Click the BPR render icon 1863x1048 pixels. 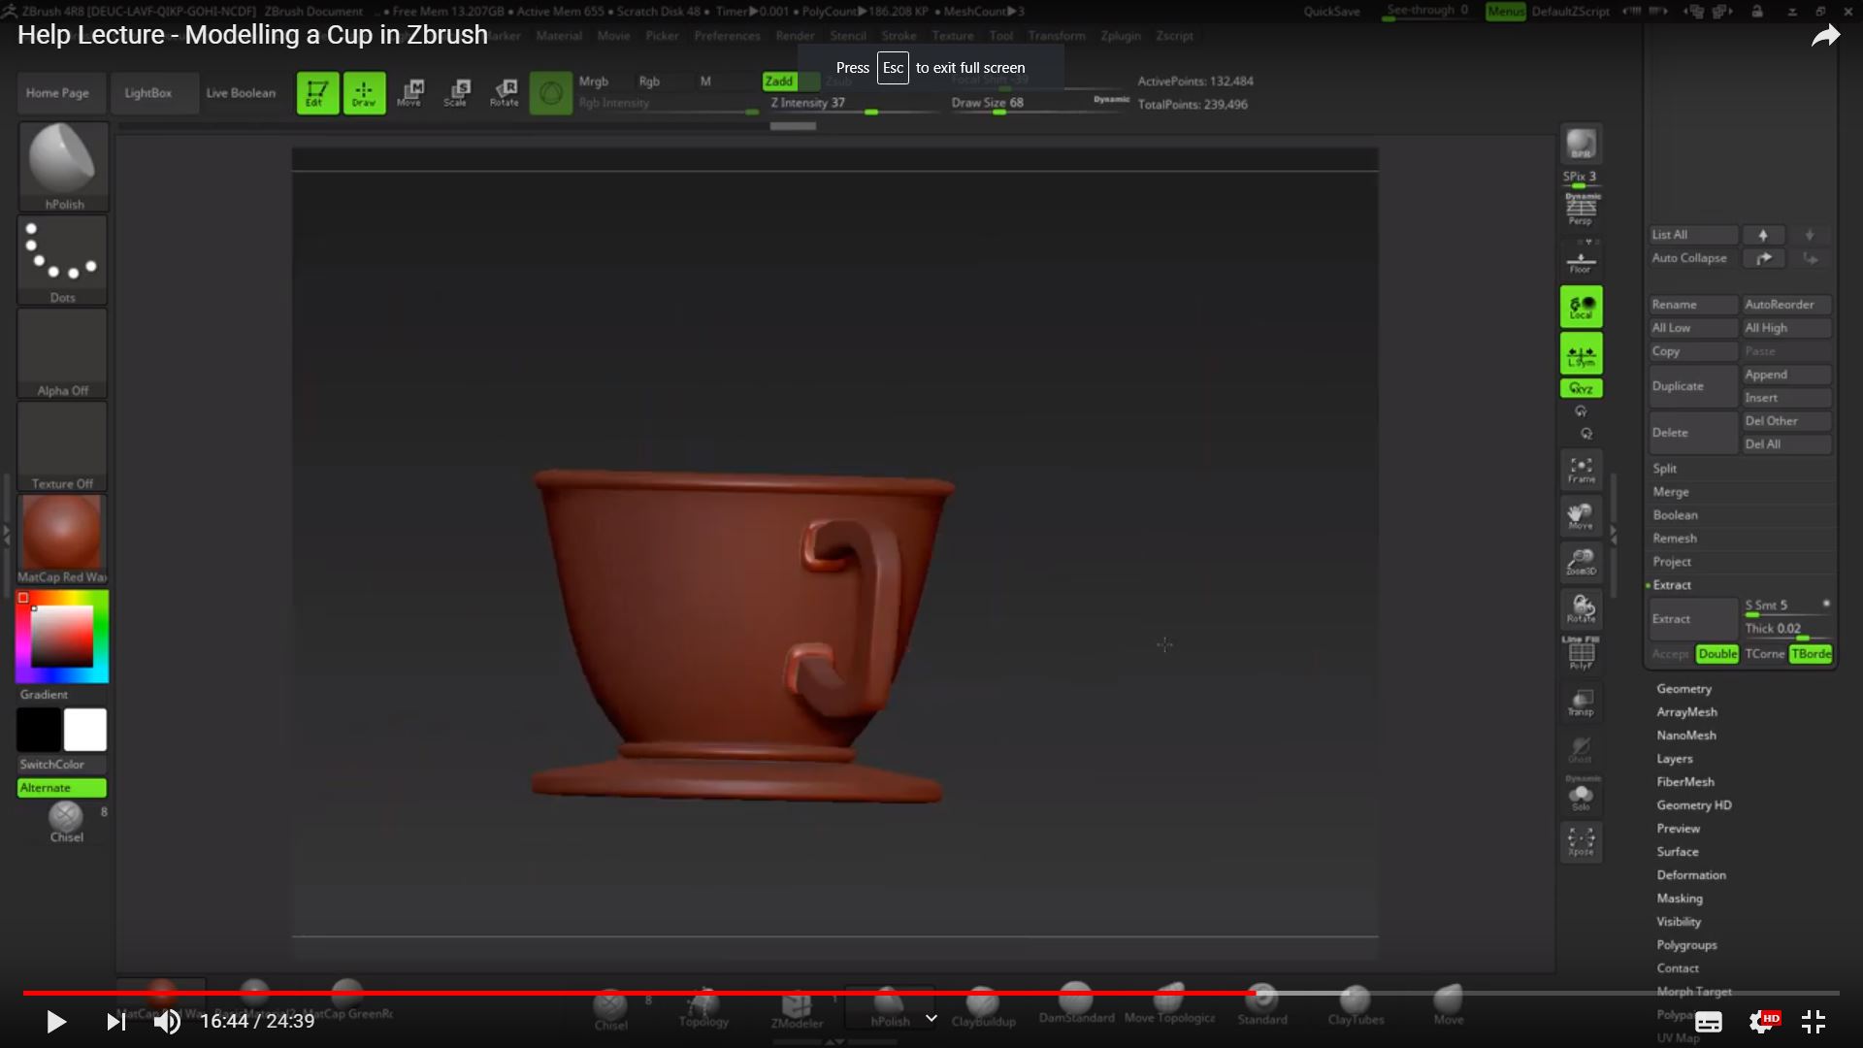(x=1581, y=145)
